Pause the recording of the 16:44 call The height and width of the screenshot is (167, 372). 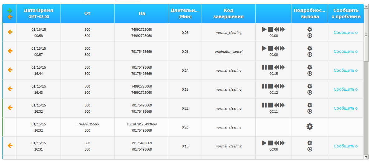pos(264,67)
